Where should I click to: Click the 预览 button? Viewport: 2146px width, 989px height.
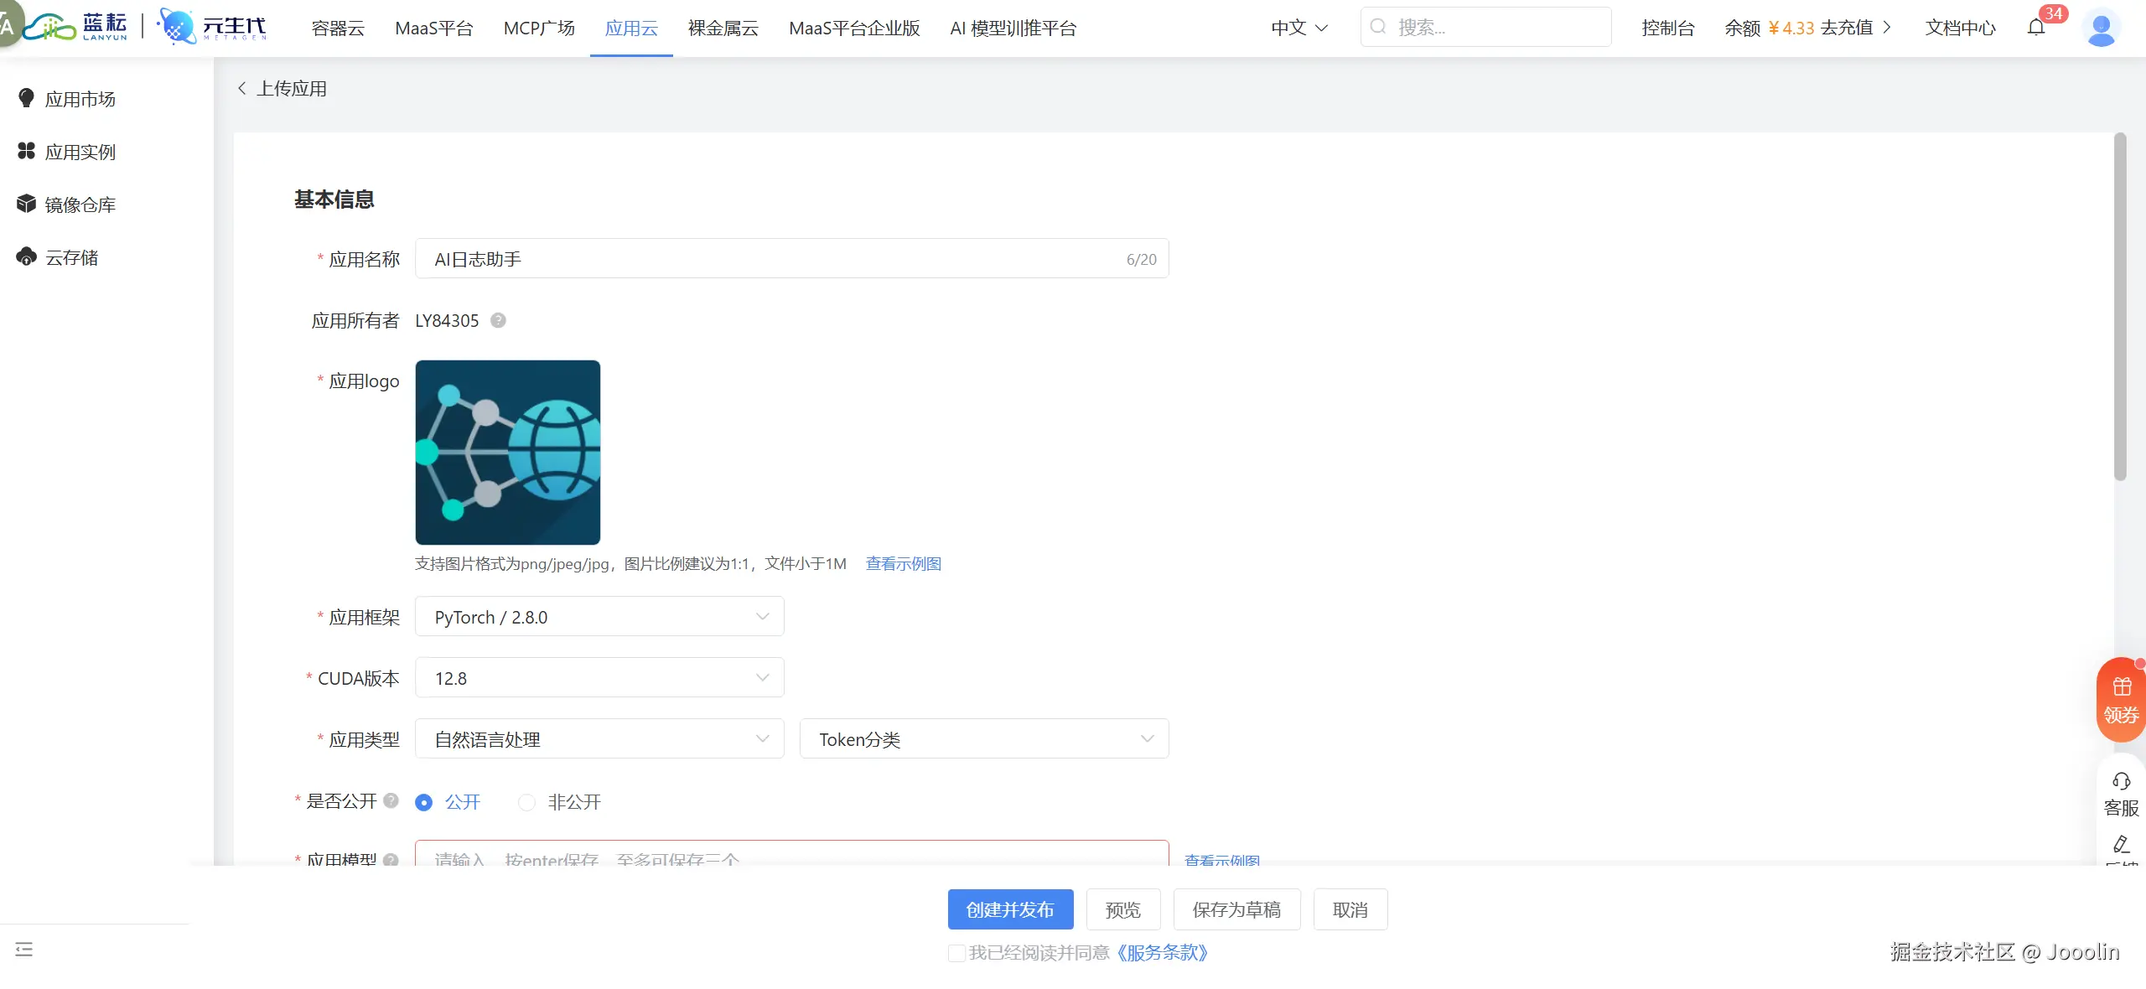tap(1123, 909)
